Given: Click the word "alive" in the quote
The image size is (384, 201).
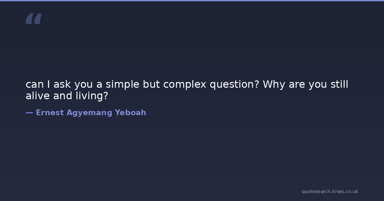Looking at the screenshot, I should coord(38,96).
